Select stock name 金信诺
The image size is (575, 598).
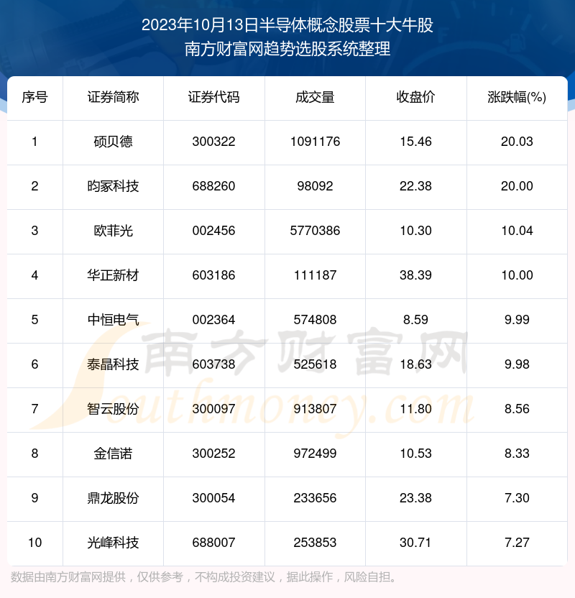pos(113,454)
